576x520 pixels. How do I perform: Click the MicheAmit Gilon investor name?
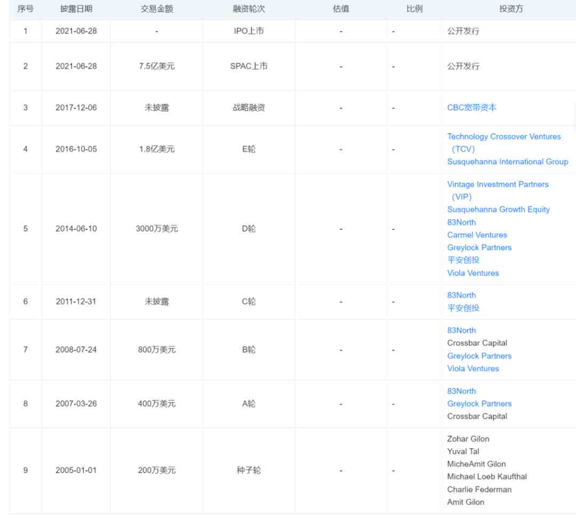pos(476,464)
